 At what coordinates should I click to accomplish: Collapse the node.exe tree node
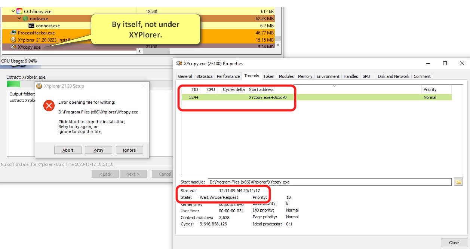pos(19,19)
